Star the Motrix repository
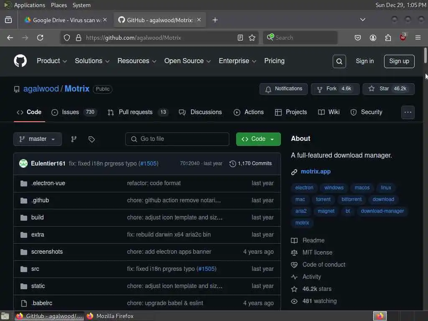 (388, 89)
